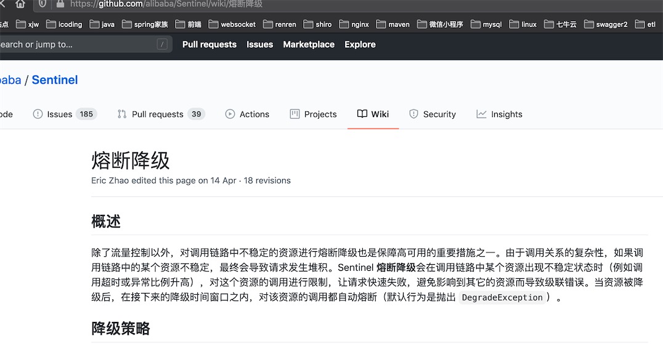
Task: Switch to the repository Pull requests tab
Action: [161, 114]
